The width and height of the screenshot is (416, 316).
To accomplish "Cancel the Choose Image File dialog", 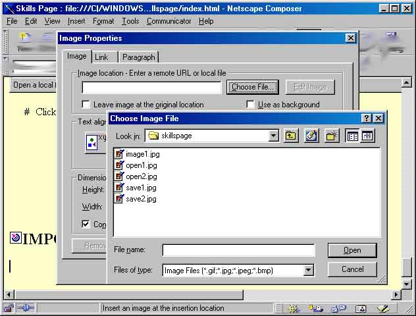I will [352, 269].
